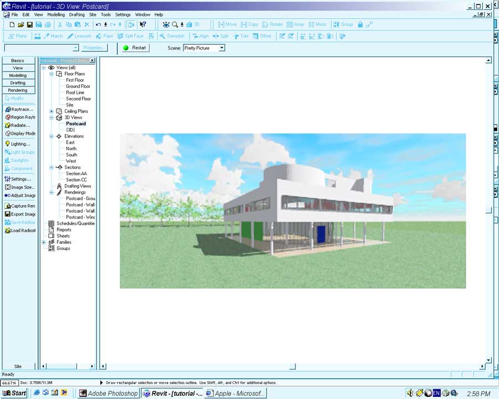Collapse the Floor Plans tree node
499x399 pixels.
[52, 74]
